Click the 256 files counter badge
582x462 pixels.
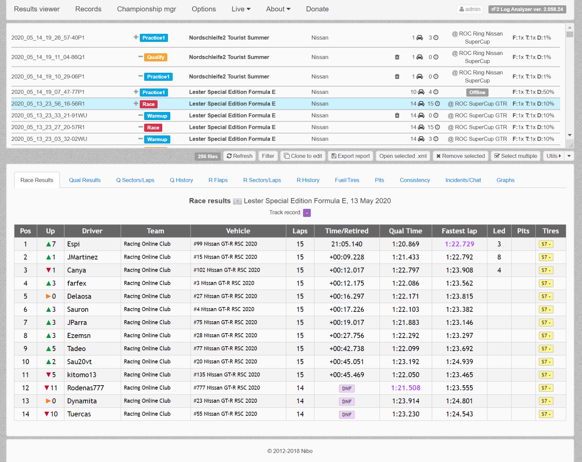coord(207,156)
